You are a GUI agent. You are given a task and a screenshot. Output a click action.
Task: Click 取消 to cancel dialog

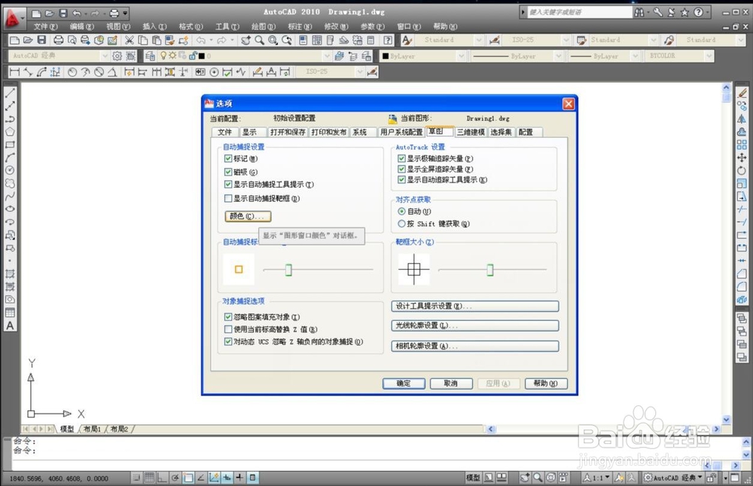[451, 384]
